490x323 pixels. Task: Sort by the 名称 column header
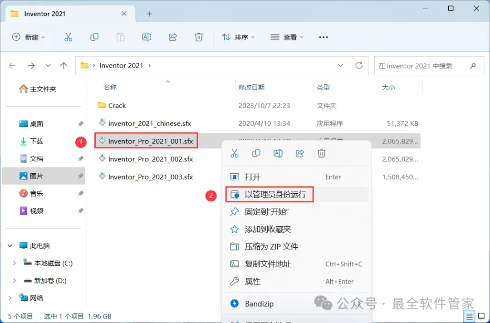pyautogui.click(x=110, y=88)
